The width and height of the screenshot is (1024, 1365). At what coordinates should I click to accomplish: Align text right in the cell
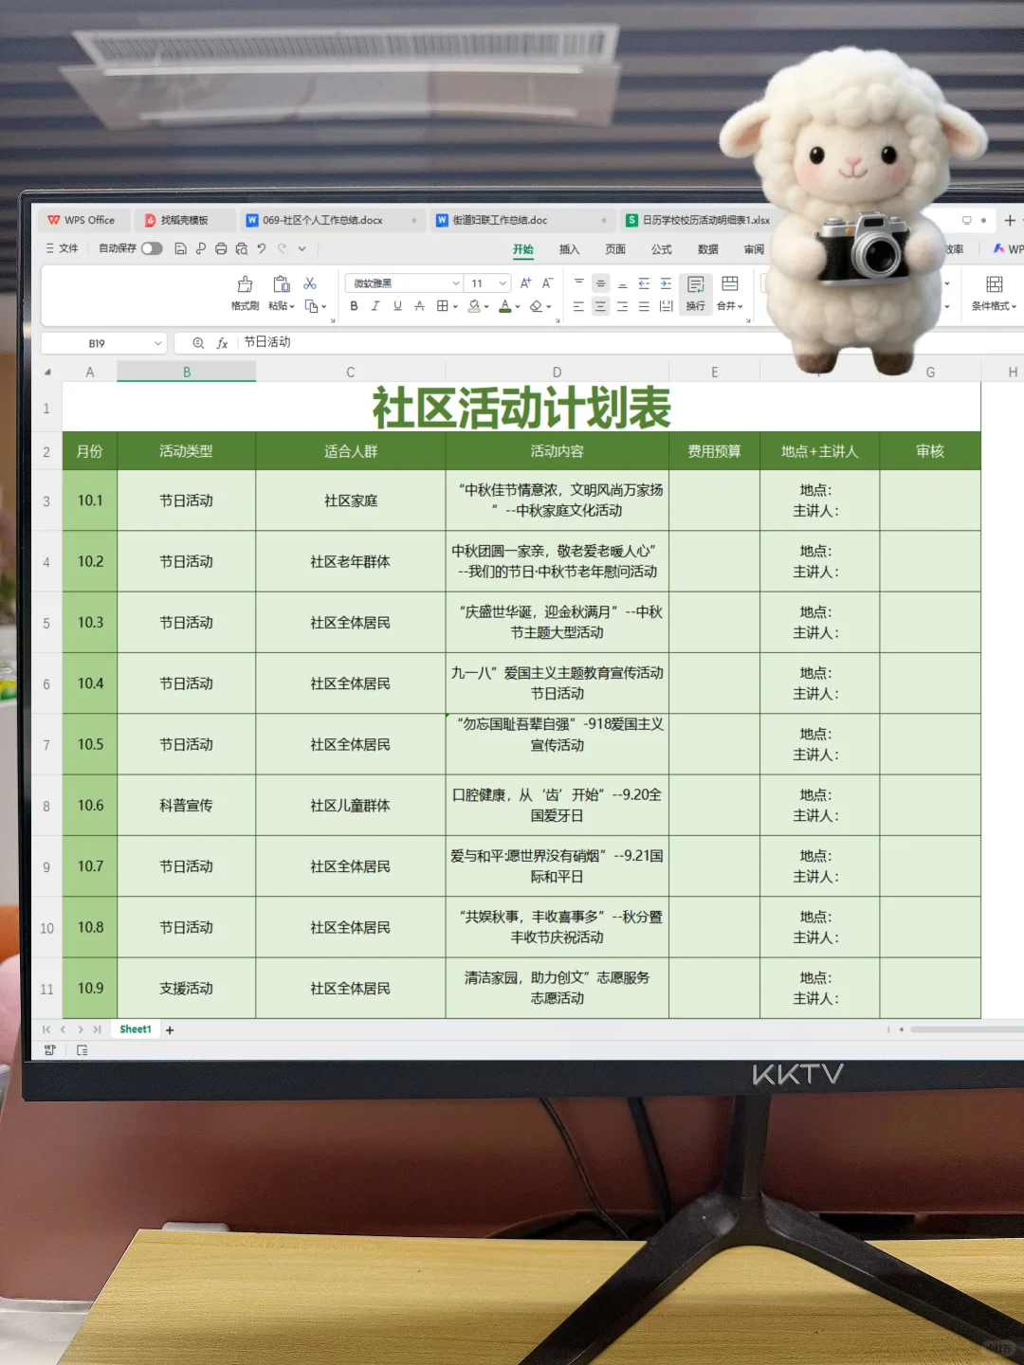pos(622,306)
